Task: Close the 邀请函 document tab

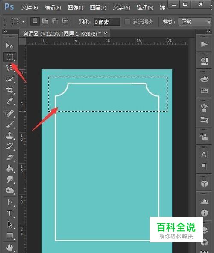Action: click(105, 33)
